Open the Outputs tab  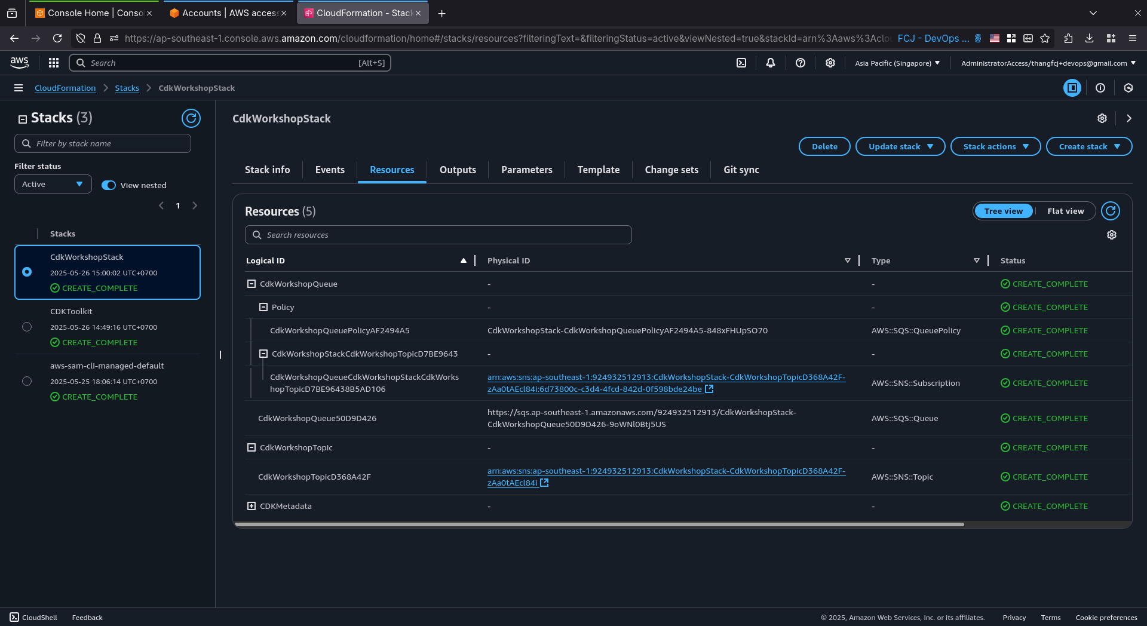click(458, 170)
